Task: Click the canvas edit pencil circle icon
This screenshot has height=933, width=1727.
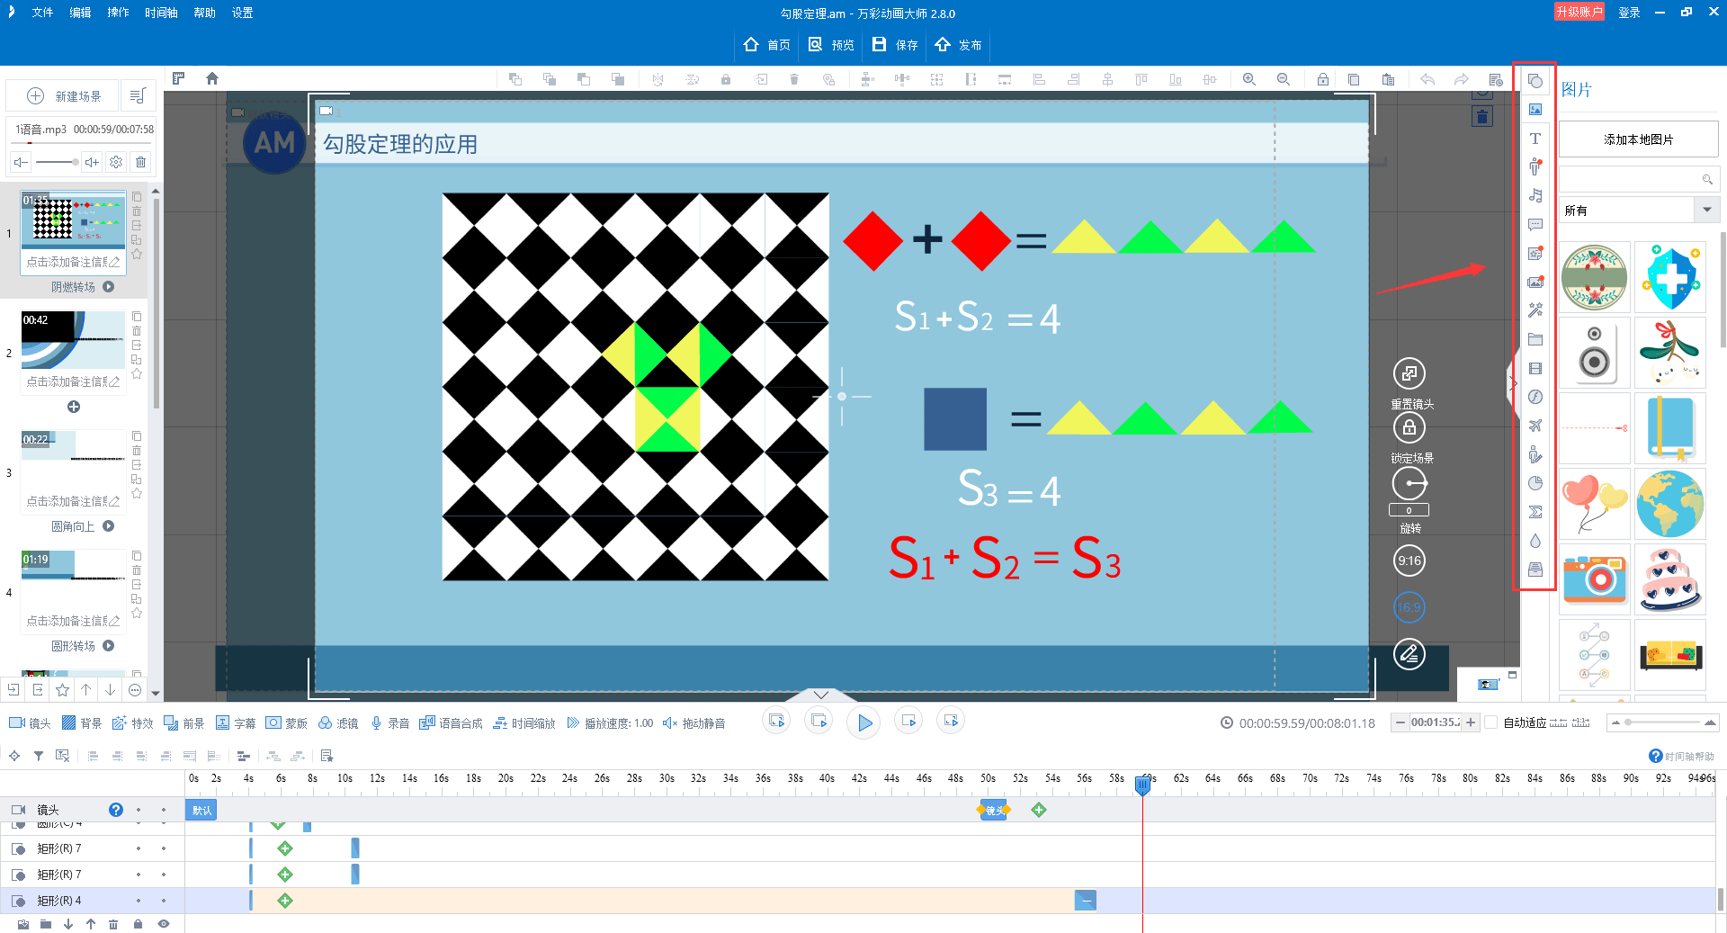Action: tap(1409, 654)
